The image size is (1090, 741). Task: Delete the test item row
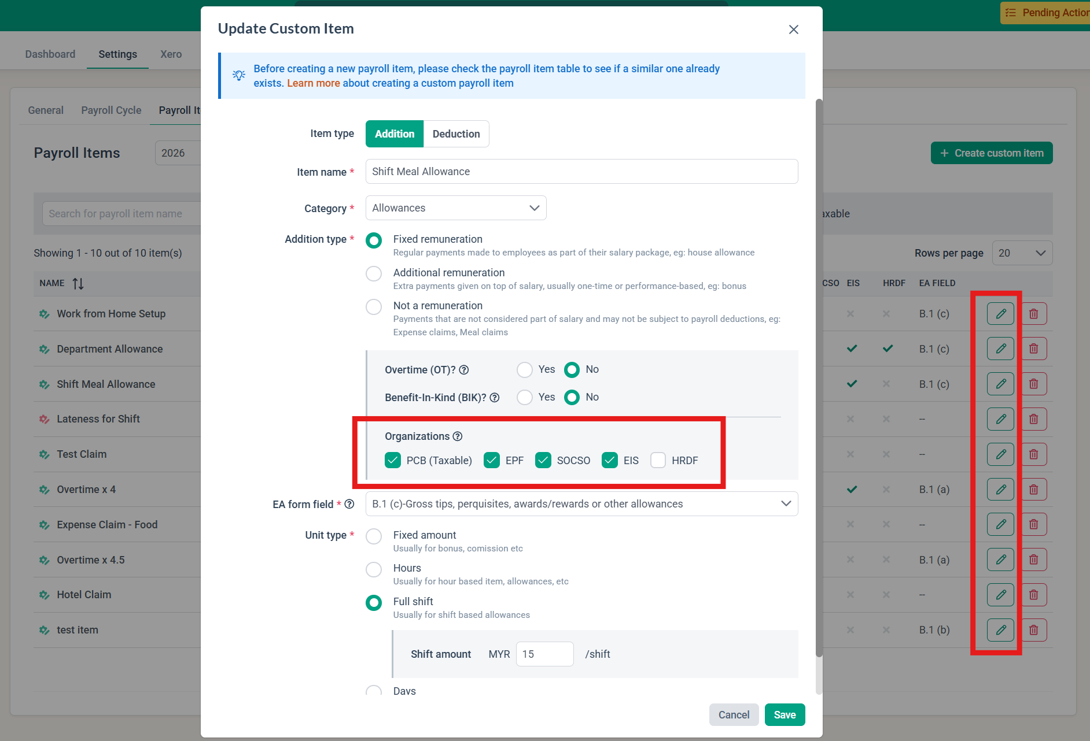coord(1033,630)
